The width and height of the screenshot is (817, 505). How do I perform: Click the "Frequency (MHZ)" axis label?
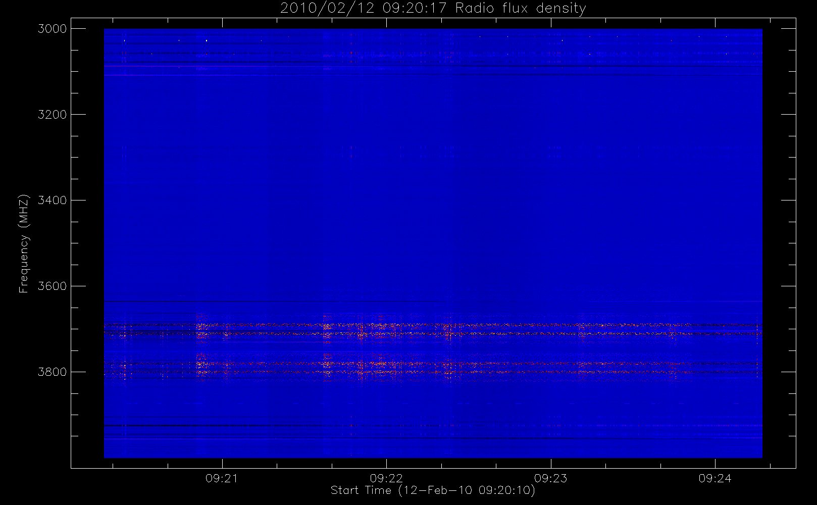point(23,243)
